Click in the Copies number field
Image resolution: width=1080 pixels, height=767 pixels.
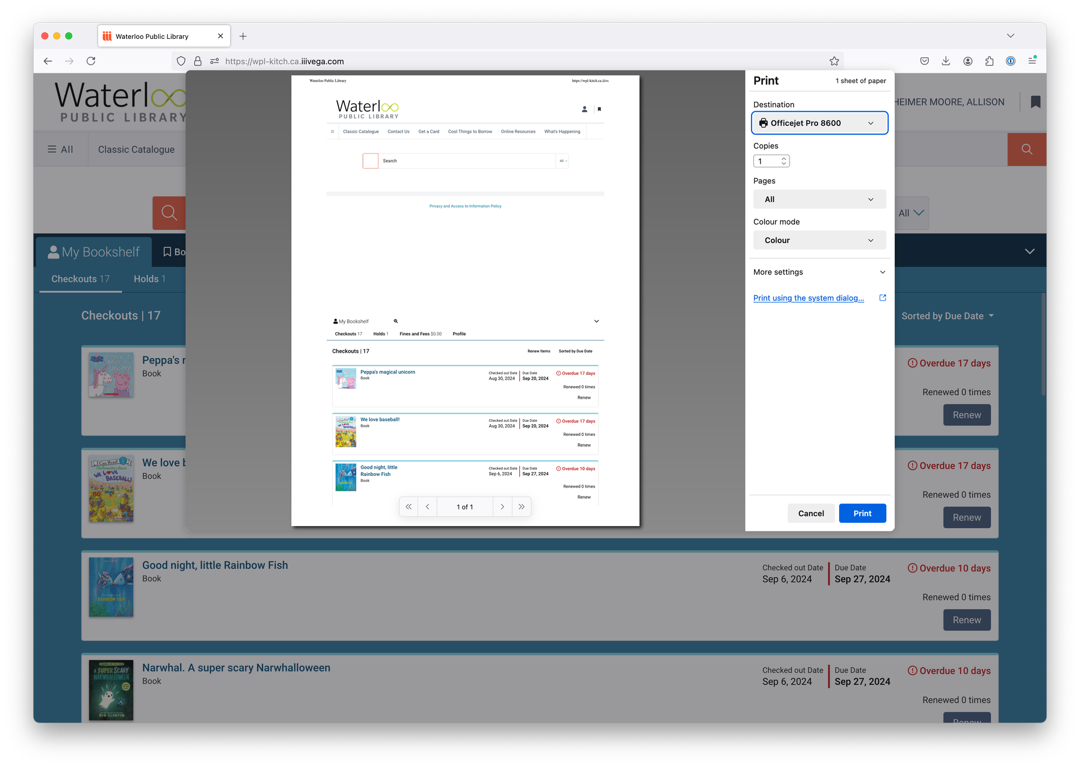click(767, 160)
